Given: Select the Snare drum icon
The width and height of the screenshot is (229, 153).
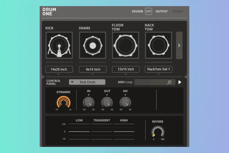Looking at the screenshot, I should tap(93, 45).
